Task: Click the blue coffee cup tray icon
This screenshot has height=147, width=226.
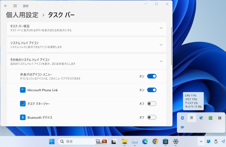Action: 183,127
